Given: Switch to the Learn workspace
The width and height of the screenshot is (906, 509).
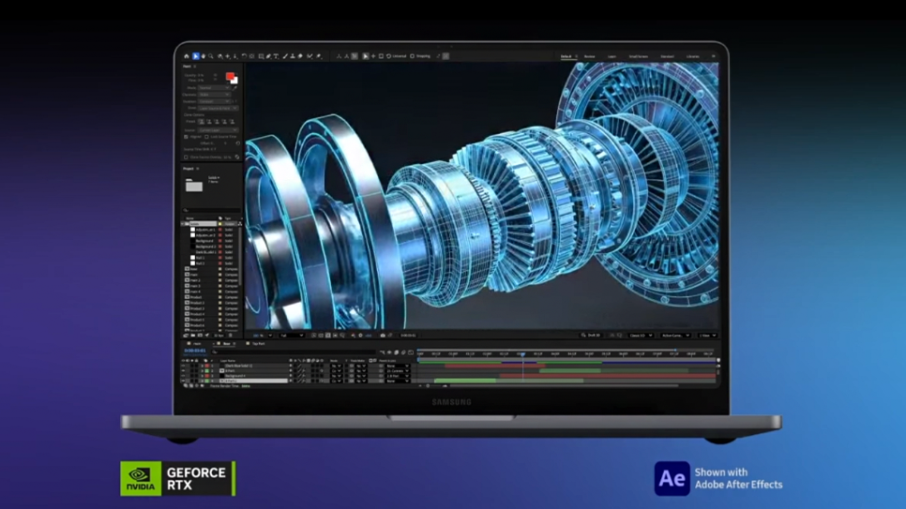Looking at the screenshot, I should 612,56.
